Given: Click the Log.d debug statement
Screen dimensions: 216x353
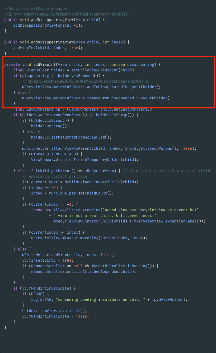Looking at the screenshot, I should tap(109, 299).
